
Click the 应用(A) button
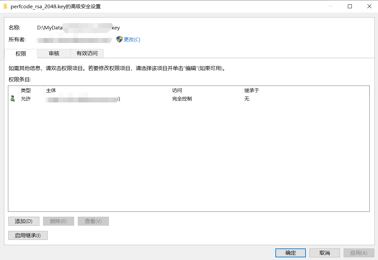[359, 253]
